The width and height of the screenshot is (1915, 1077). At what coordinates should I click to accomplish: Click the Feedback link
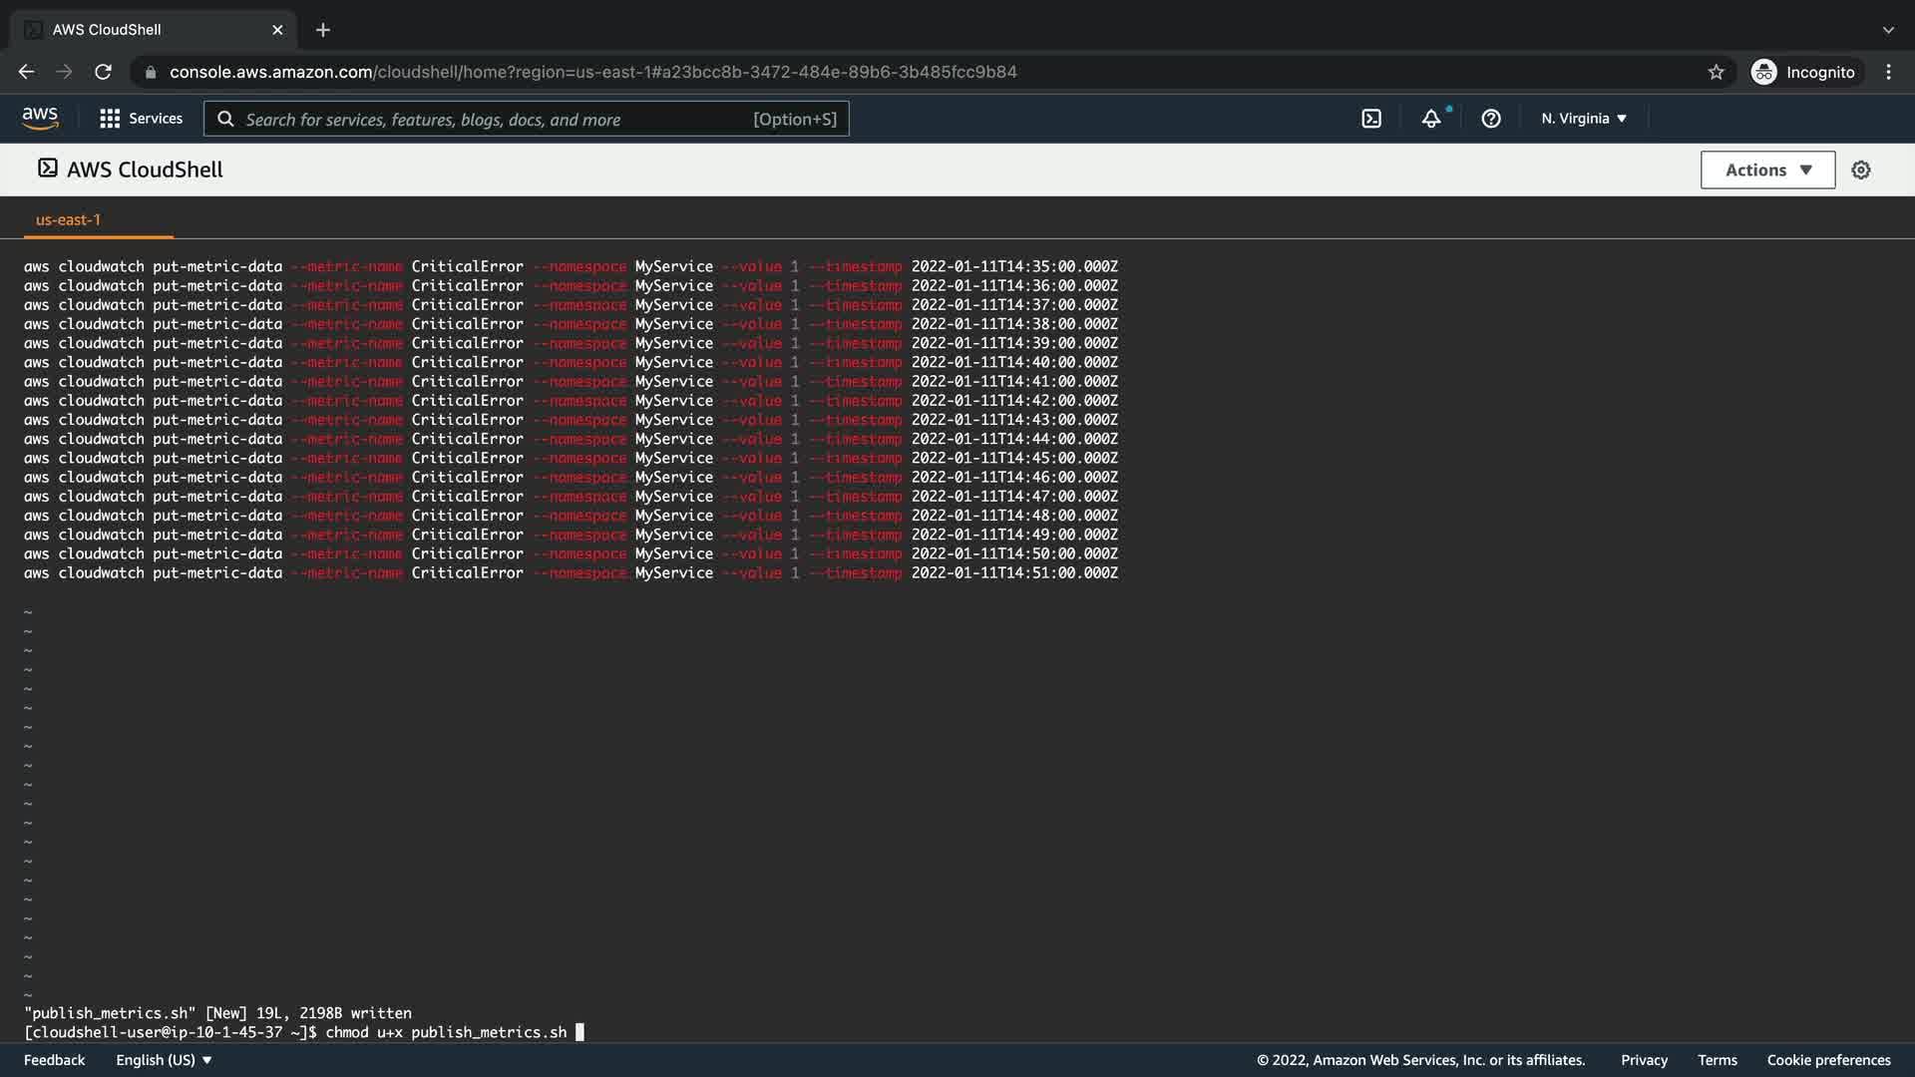(x=54, y=1060)
